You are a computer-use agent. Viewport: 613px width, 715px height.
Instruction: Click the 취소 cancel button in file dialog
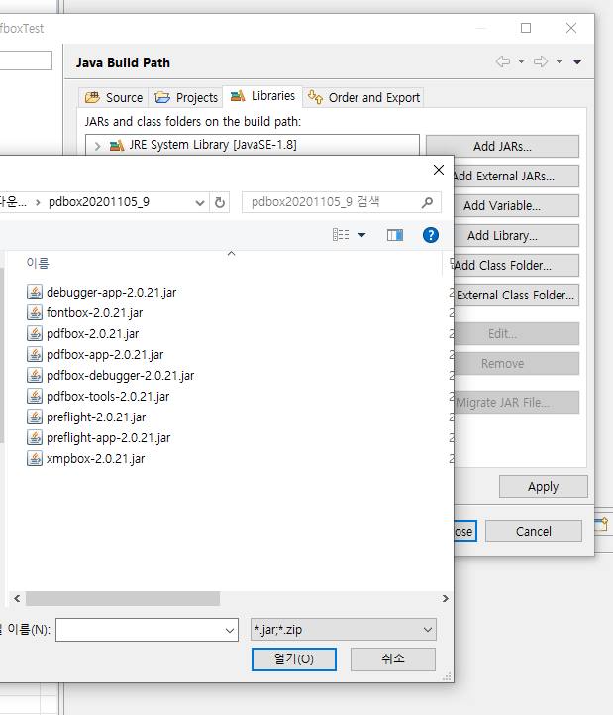coord(392,658)
